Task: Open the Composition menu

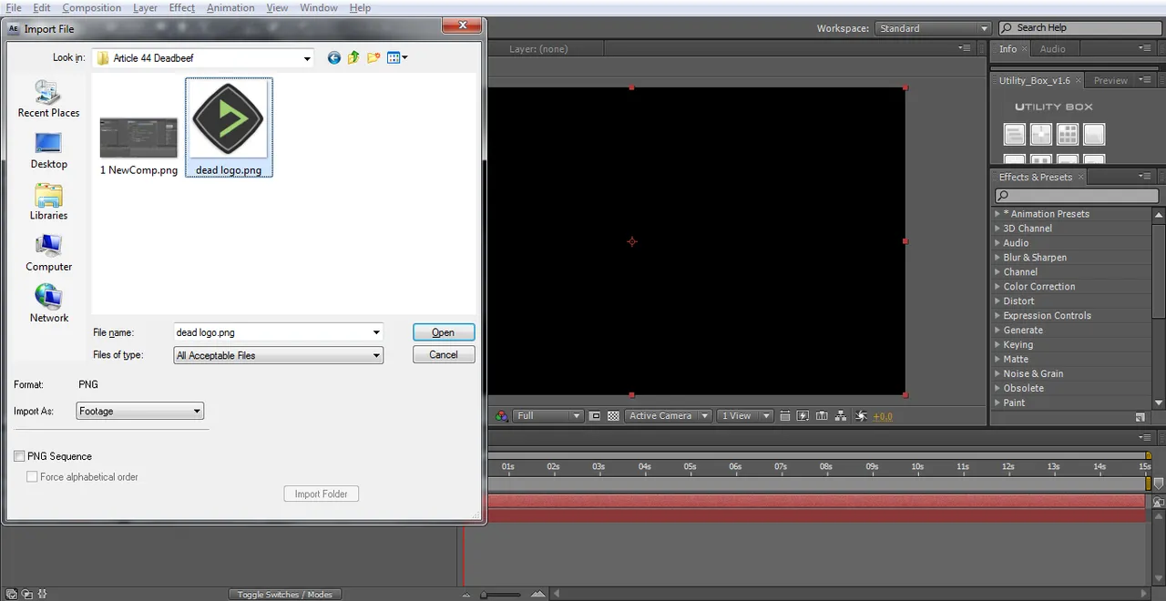Action: click(x=91, y=7)
